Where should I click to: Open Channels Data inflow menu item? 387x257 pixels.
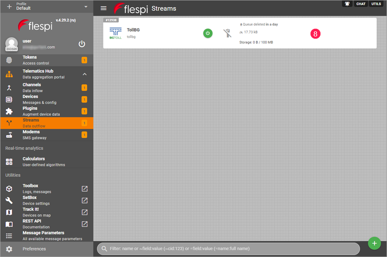pyautogui.click(x=47, y=87)
